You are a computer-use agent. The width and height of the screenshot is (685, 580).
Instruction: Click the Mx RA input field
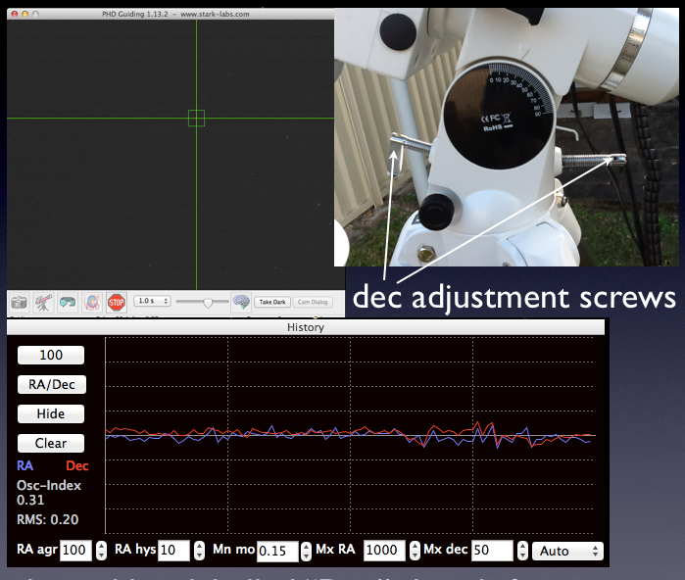[383, 551]
